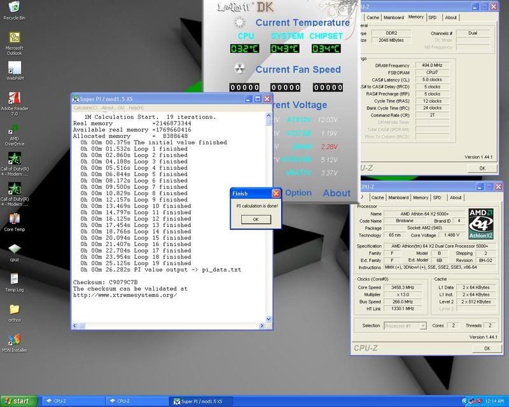
Task: Launch the Microsoft Outlook desktop shortcut
Action: (x=14, y=38)
